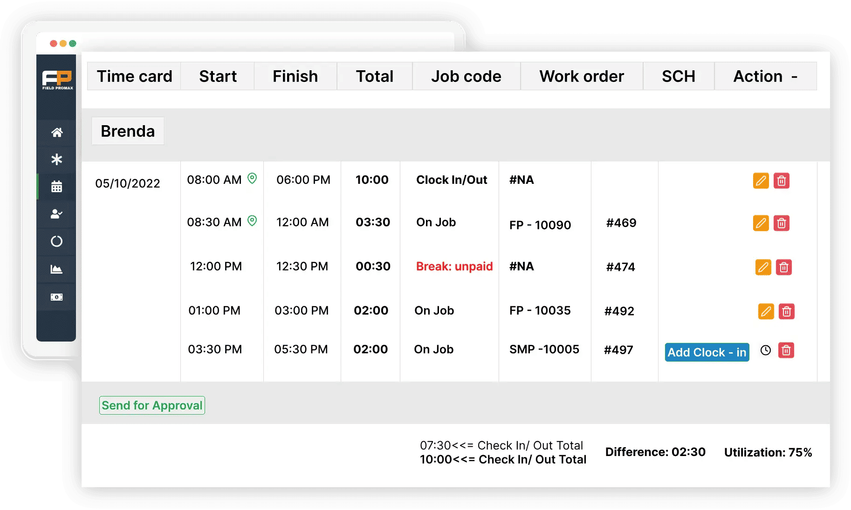This screenshot has width=851, height=510.
Task: Click the 10:00 Check In/ Out Total line
Action: click(503, 459)
